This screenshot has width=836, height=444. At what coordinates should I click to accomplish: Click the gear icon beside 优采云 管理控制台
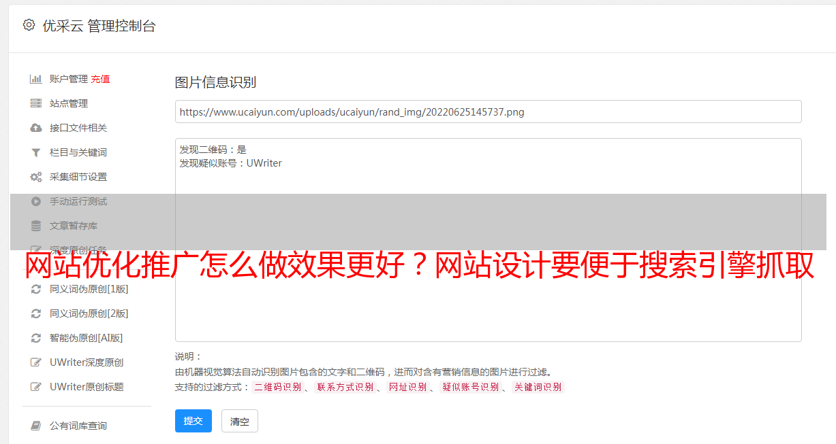coord(29,25)
